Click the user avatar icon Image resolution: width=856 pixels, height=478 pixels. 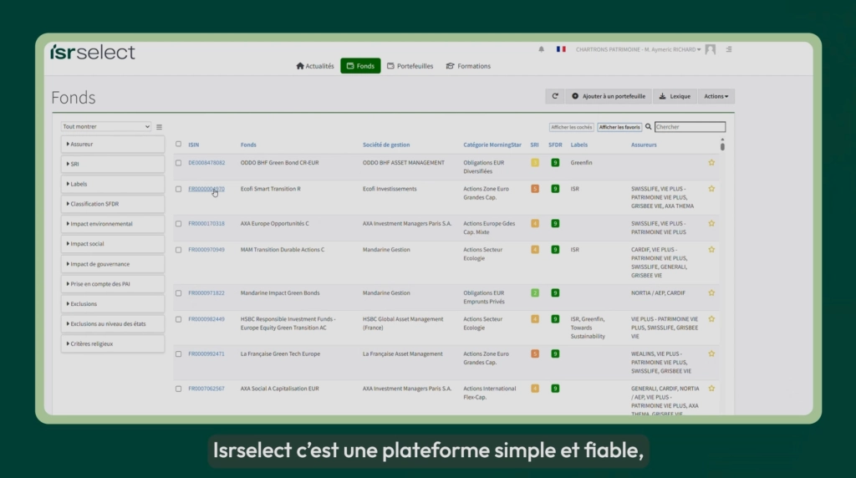(x=711, y=49)
